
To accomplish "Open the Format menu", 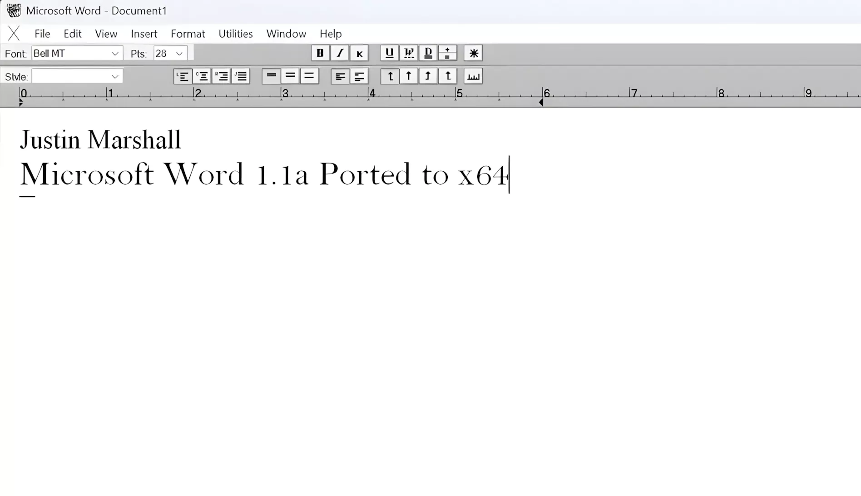I will (x=188, y=34).
